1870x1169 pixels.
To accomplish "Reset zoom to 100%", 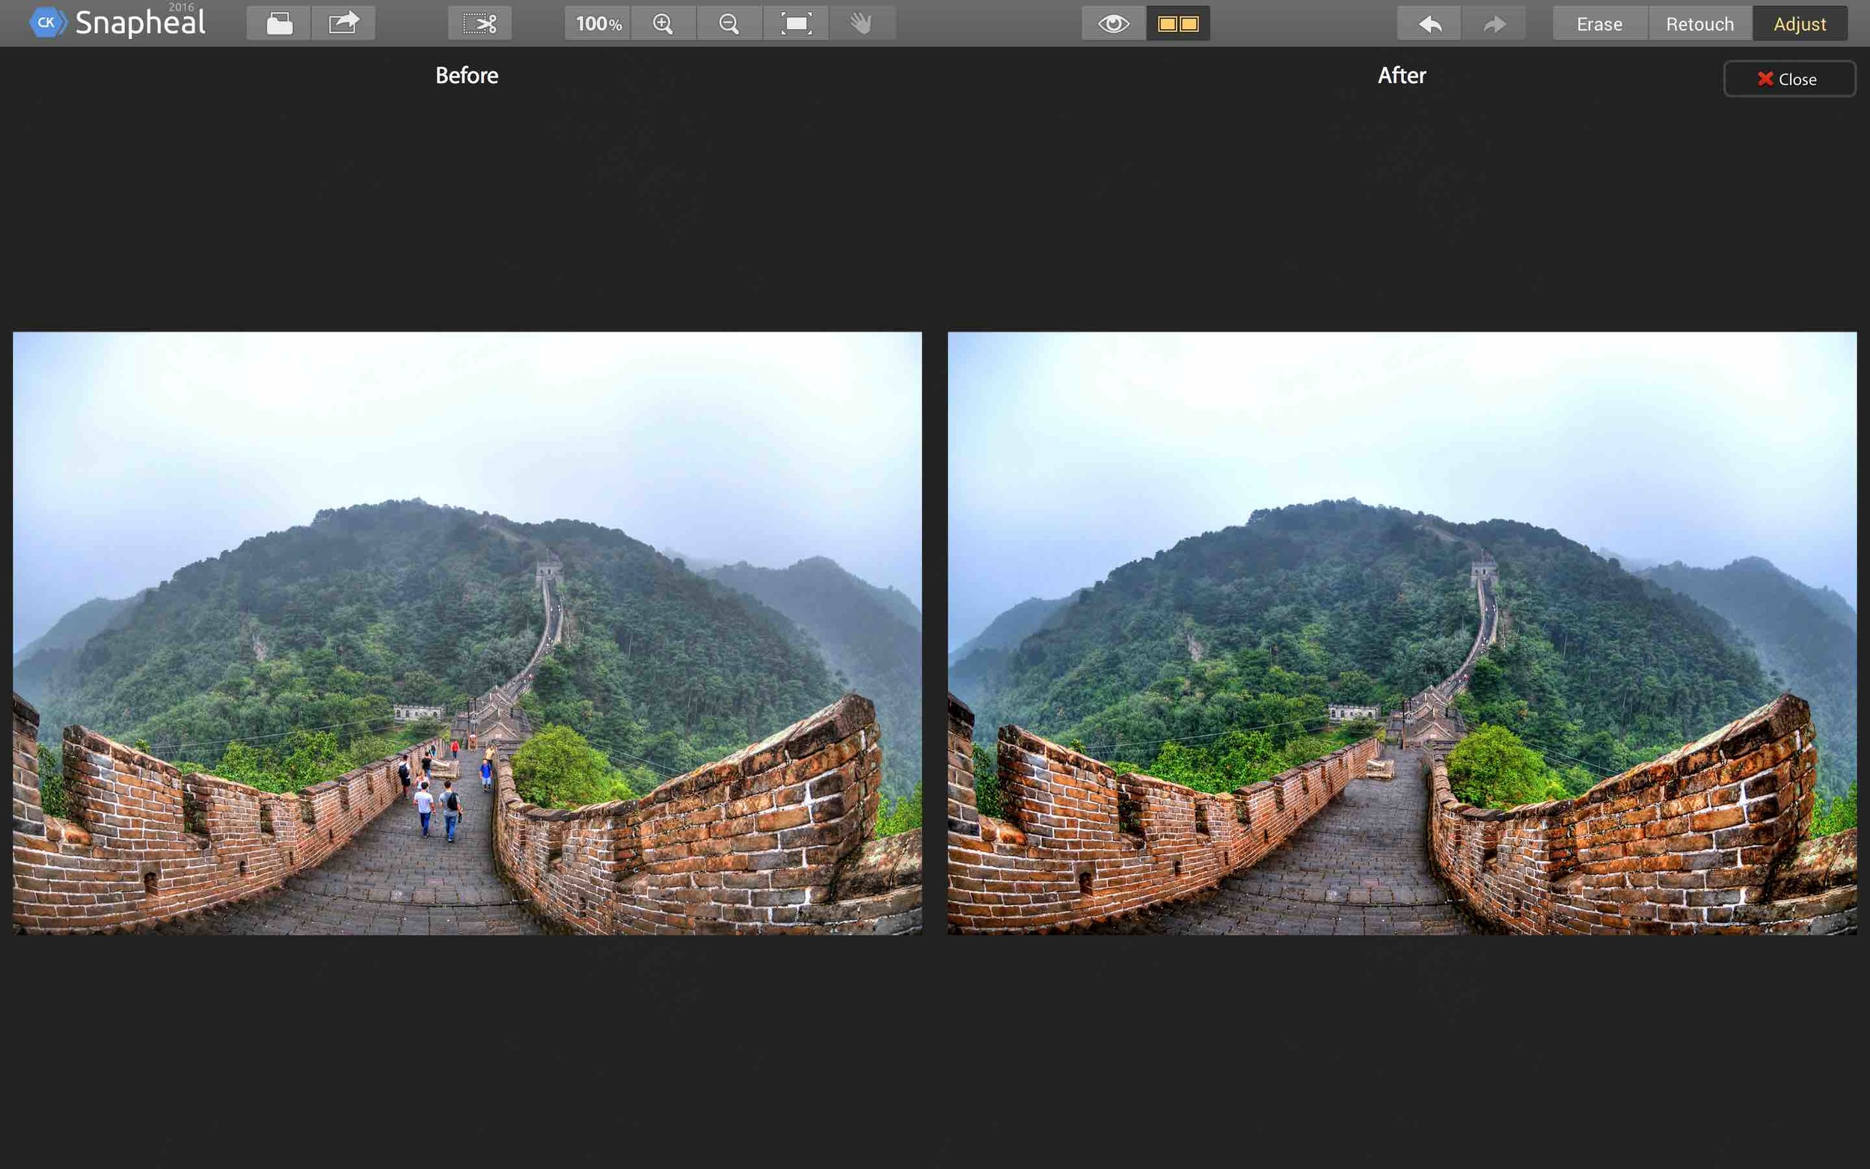I will (x=598, y=23).
